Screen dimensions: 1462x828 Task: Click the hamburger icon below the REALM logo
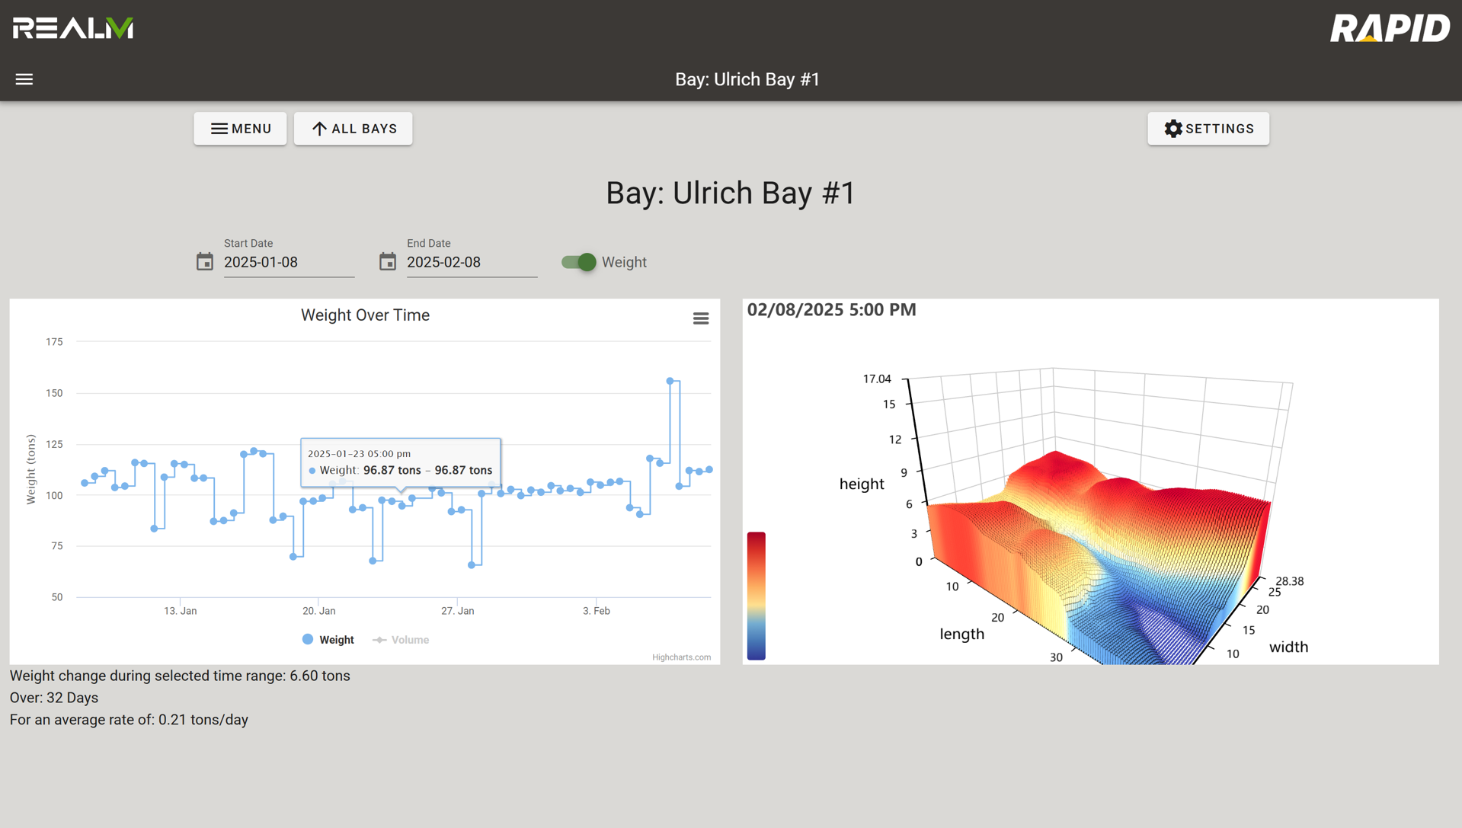point(24,79)
